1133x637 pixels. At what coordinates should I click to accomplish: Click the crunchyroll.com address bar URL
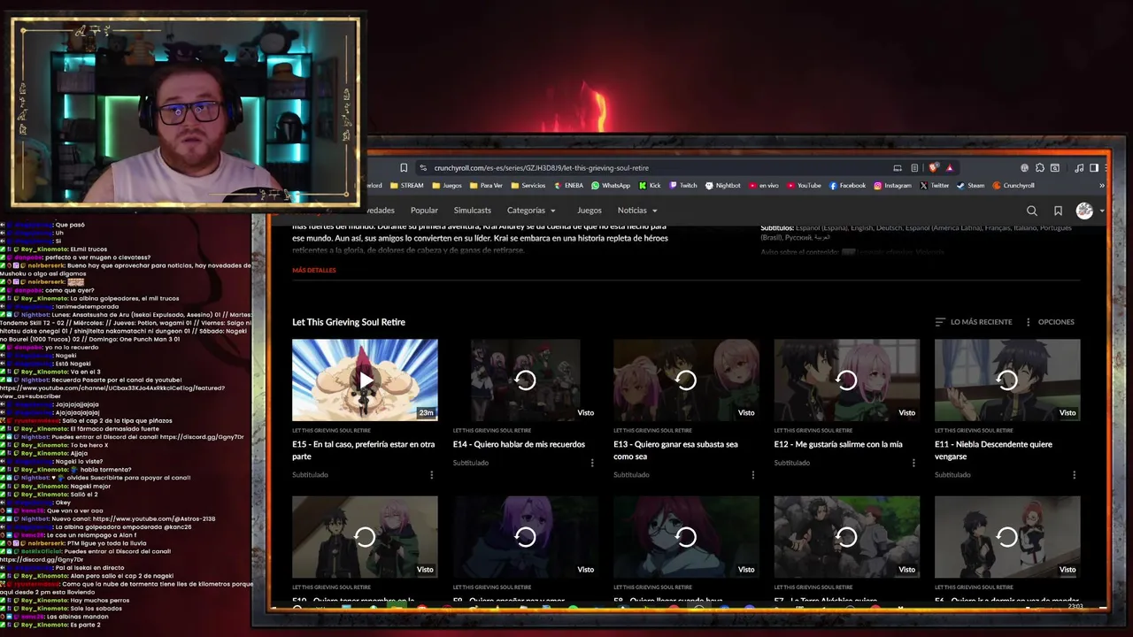pyautogui.click(x=542, y=168)
